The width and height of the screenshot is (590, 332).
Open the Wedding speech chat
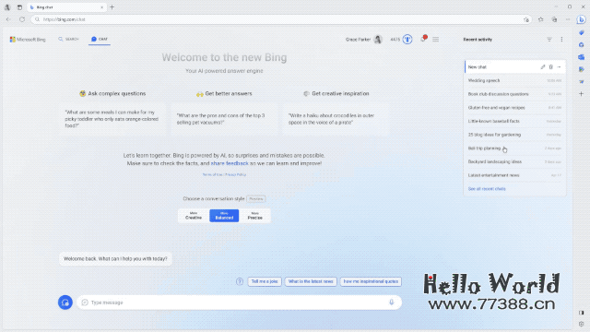(514, 80)
